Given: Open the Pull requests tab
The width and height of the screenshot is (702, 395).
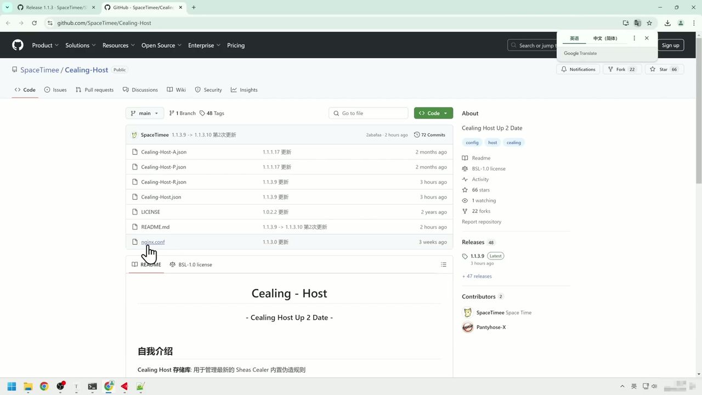Looking at the screenshot, I should 94,90.
